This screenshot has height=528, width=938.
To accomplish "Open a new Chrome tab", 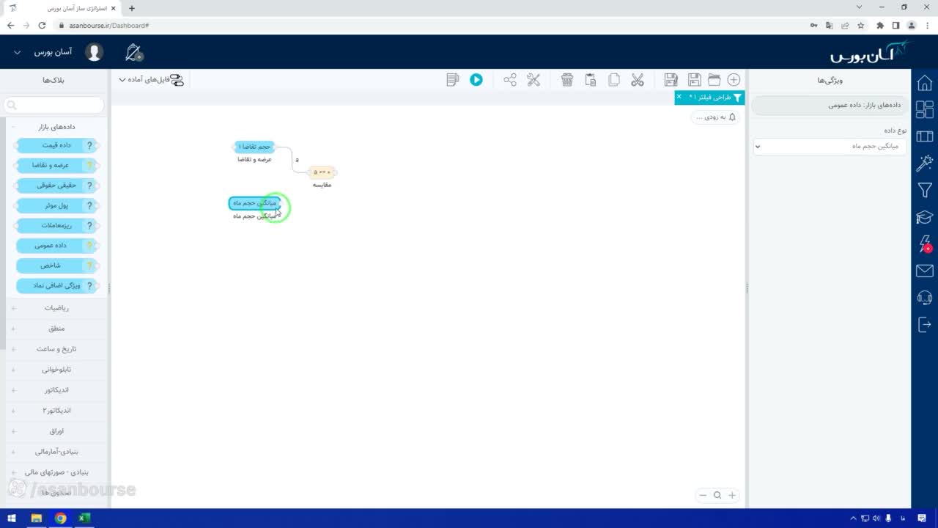I will point(132,8).
